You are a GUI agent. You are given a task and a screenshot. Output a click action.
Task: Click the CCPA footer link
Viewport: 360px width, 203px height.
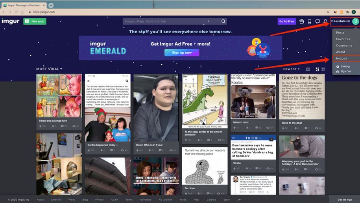point(114,199)
